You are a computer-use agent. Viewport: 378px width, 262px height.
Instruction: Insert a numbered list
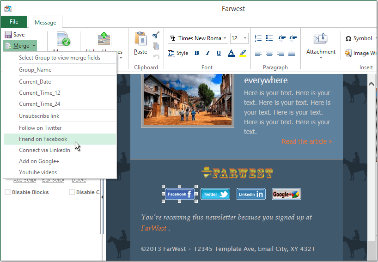pyautogui.click(x=258, y=38)
